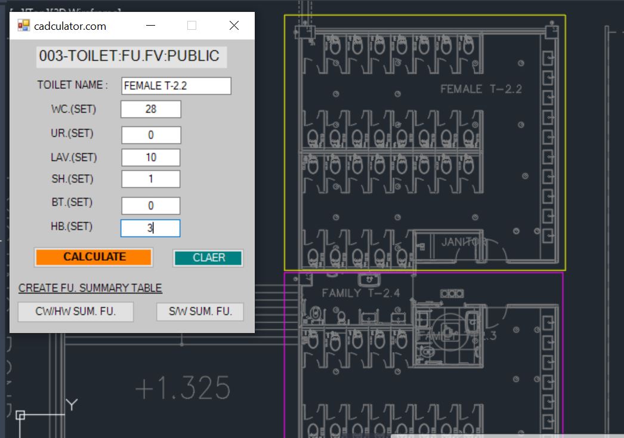
Task: Click the TOILET NAME input field
Action: pyautogui.click(x=176, y=86)
